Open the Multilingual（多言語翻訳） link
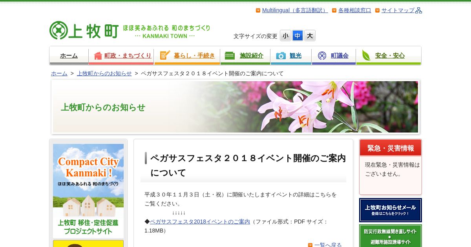Image resolution: width=471 pixels, height=247 pixels. point(295,11)
